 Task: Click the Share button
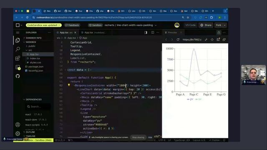coord(206,25)
